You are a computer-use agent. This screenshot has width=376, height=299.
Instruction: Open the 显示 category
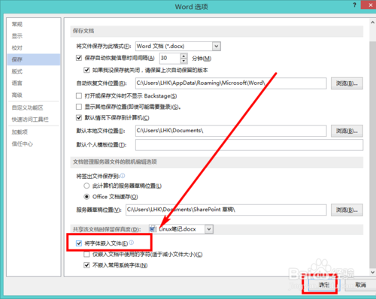point(17,36)
